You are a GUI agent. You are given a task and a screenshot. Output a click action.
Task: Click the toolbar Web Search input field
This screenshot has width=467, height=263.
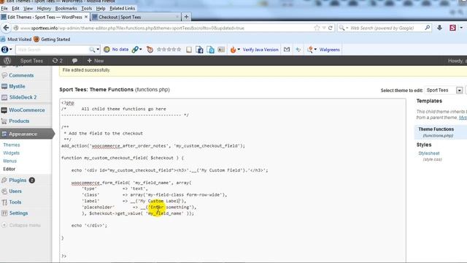point(52,50)
